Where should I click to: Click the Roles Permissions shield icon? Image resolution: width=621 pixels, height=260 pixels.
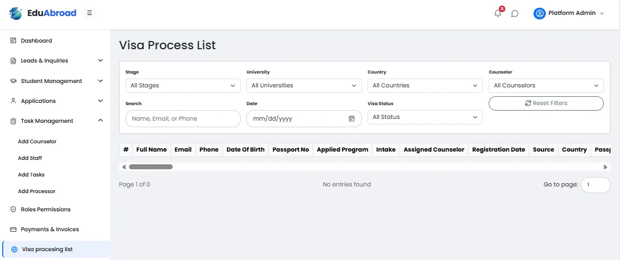[13, 209]
